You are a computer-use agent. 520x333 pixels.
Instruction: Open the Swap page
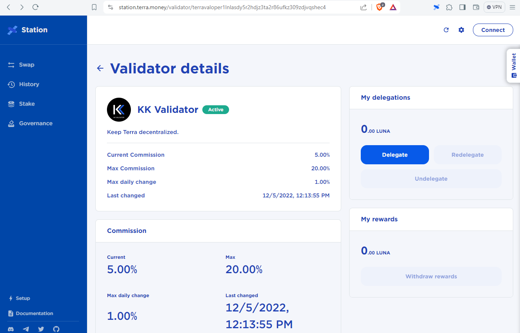pyautogui.click(x=27, y=65)
